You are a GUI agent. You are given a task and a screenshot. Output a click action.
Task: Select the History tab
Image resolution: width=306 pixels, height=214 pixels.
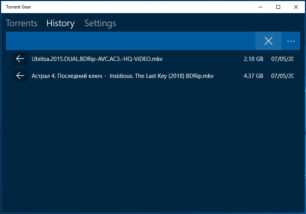tap(60, 23)
